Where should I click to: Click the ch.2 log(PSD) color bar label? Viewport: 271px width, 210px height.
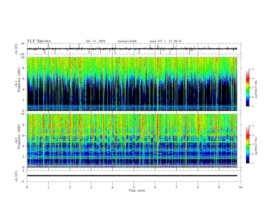point(256,146)
